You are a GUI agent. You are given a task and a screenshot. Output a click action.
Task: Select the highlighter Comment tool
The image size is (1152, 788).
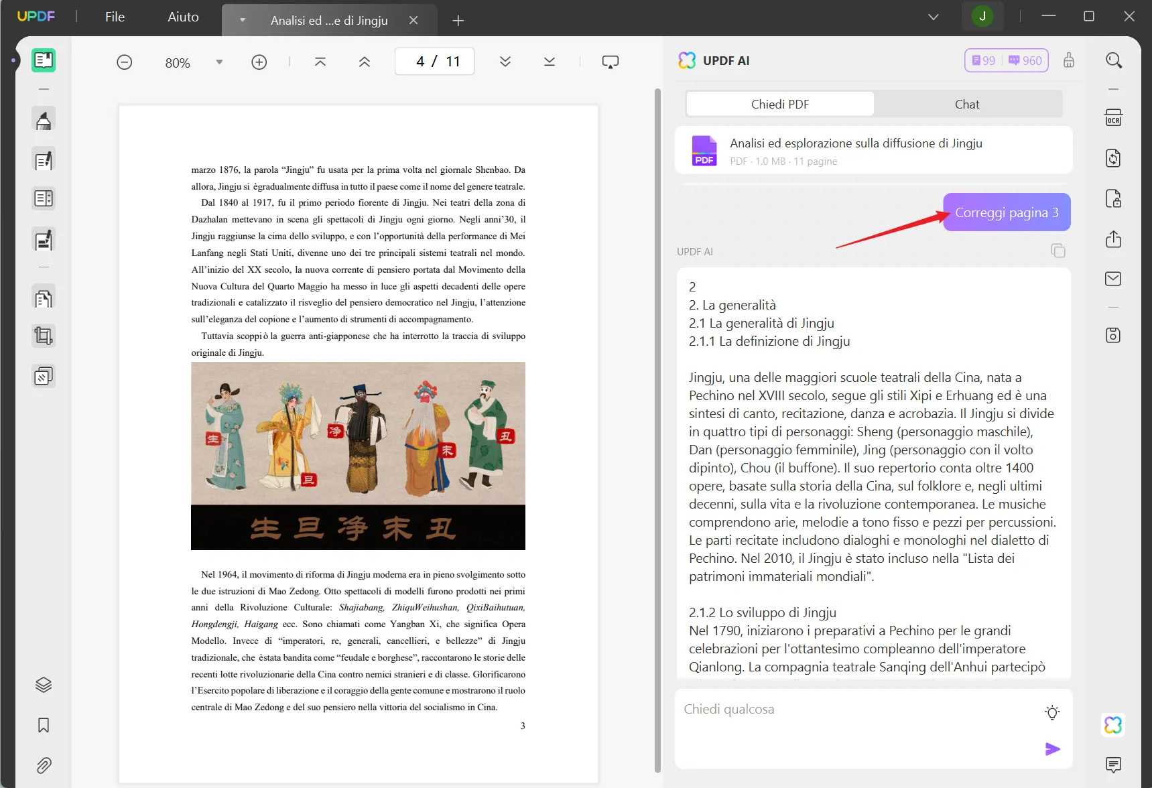point(44,121)
